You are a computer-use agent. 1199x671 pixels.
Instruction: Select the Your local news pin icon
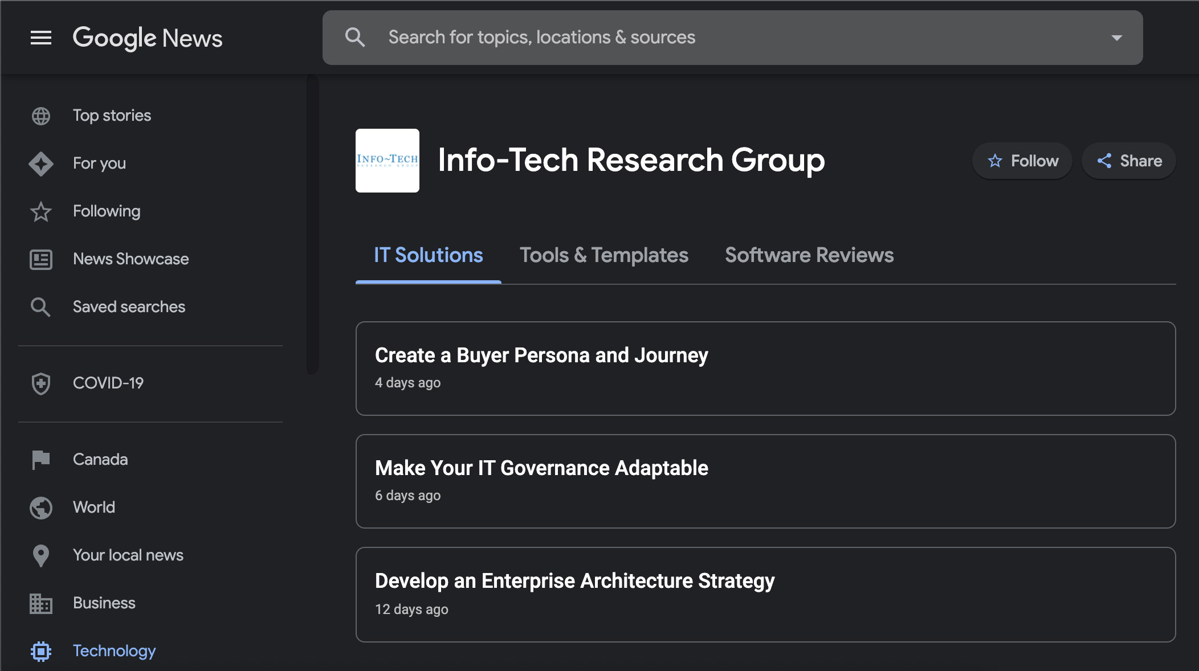tap(40, 555)
